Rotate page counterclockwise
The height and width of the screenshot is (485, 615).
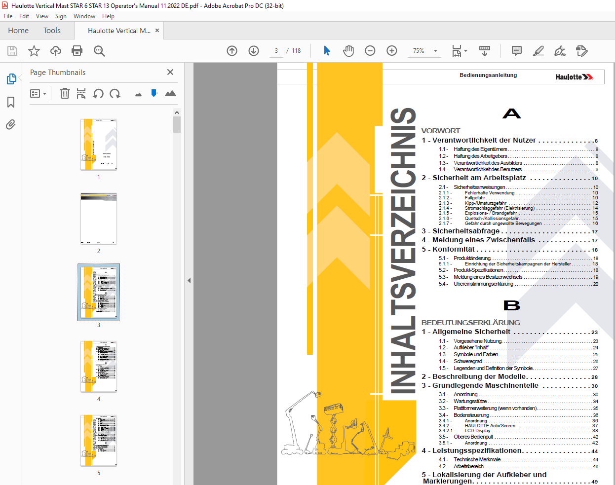point(98,93)
